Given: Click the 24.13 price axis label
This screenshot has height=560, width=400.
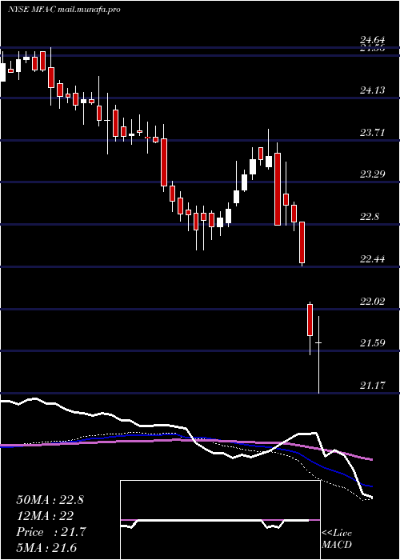Looking at the screenshot, I should [372, 90].
